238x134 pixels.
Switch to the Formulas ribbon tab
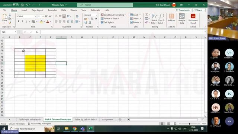pyautogui.click(x=52, y=10)
